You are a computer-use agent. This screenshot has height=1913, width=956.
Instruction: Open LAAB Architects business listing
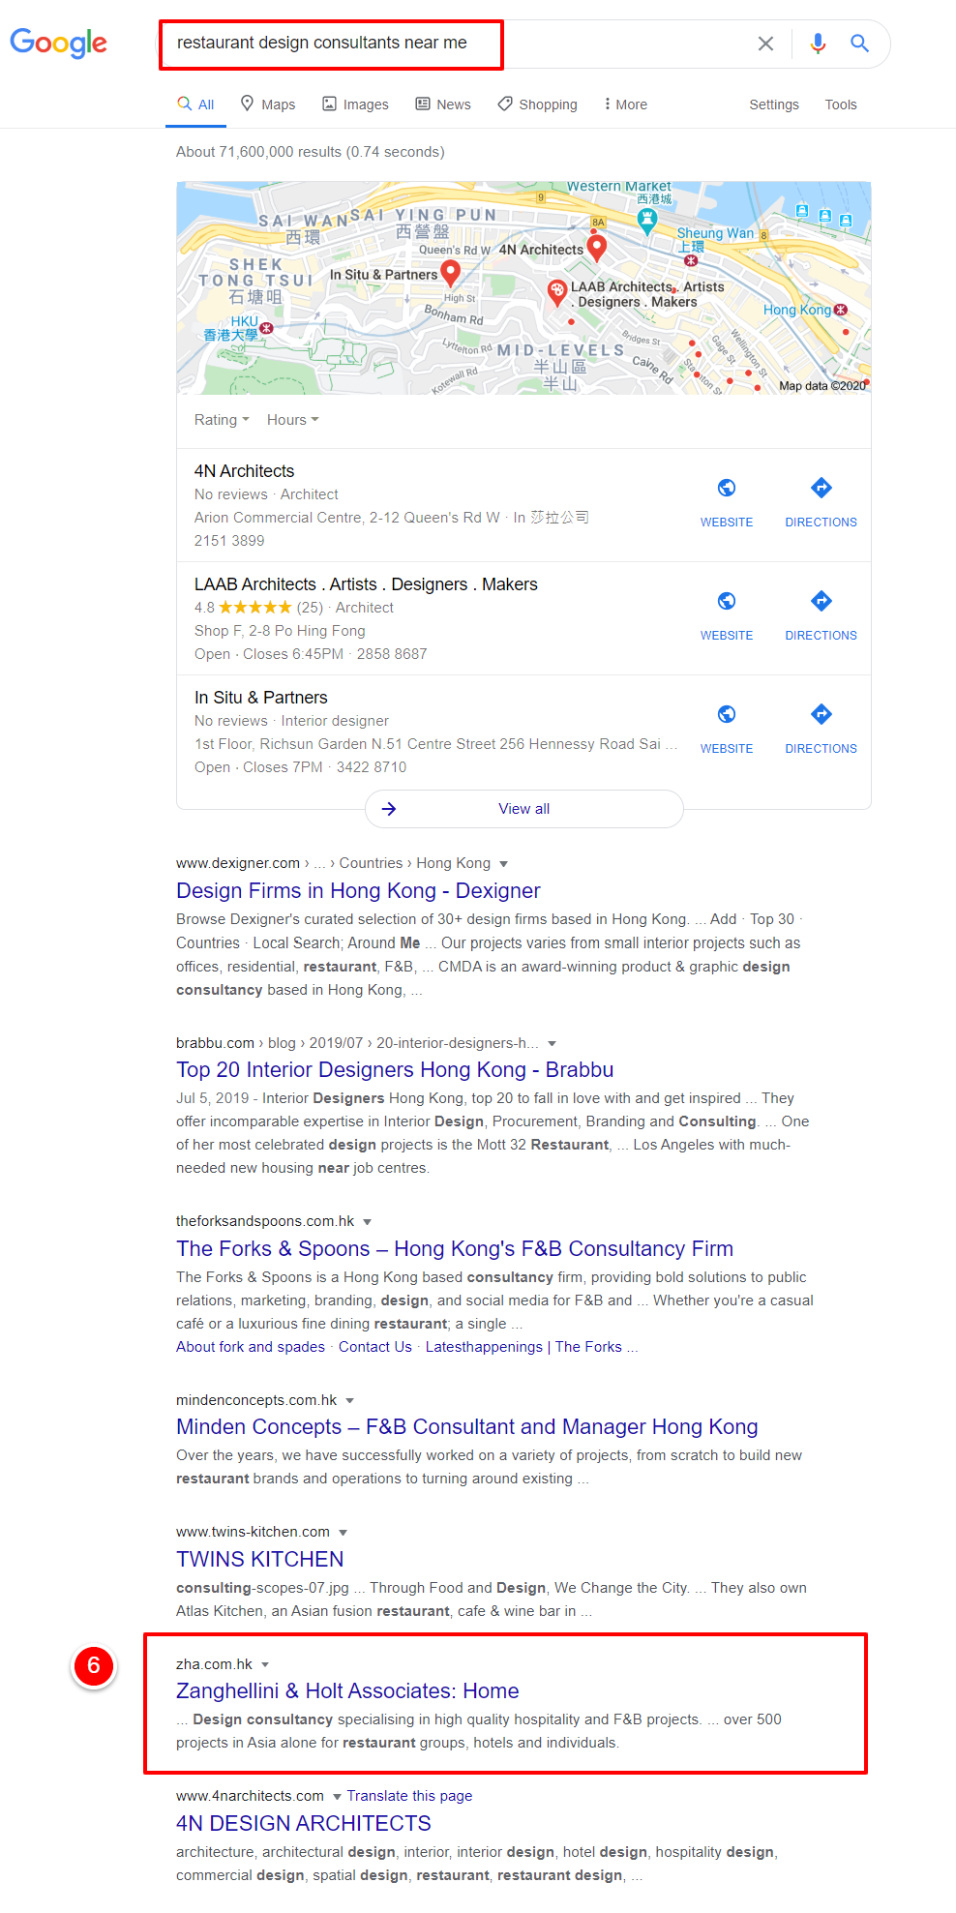click(x=366, y=584)
